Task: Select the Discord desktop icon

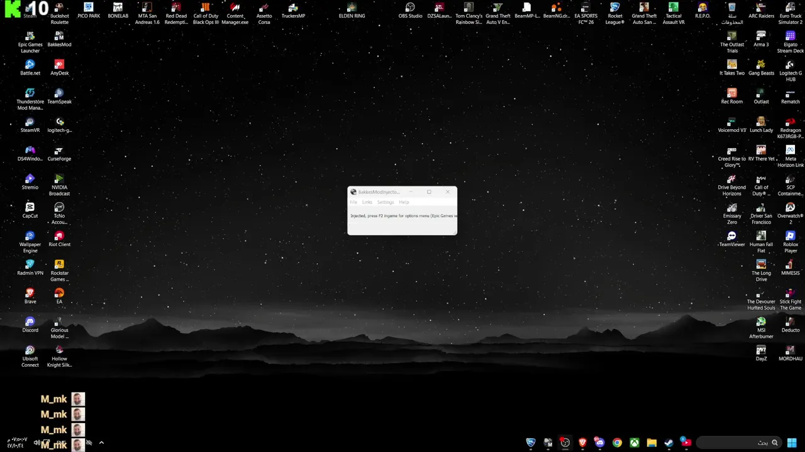Action: (x=30, y=325)
